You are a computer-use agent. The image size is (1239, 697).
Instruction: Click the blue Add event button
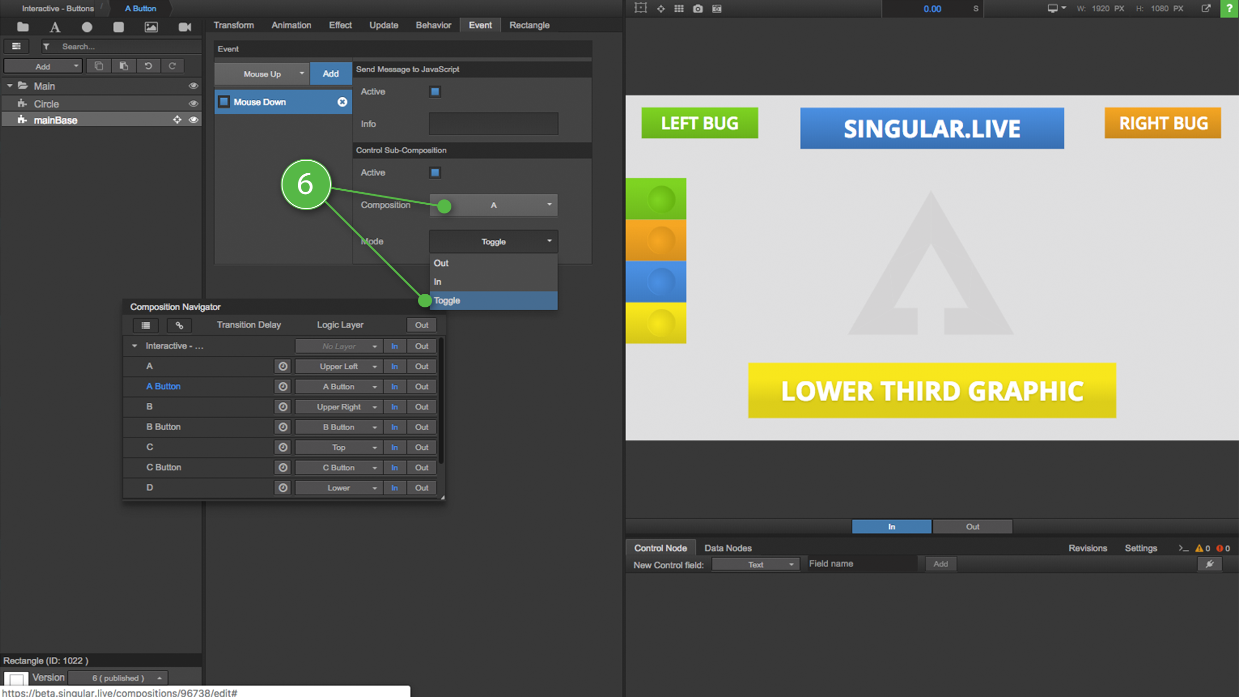point(330,74)
